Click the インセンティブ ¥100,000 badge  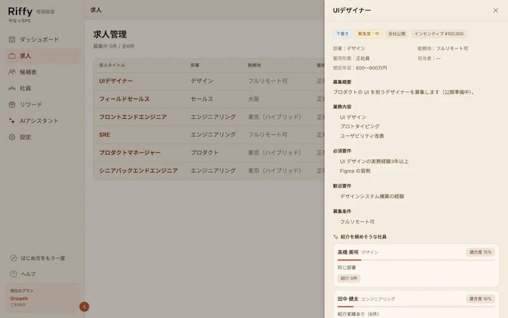[x=439, y=34]
